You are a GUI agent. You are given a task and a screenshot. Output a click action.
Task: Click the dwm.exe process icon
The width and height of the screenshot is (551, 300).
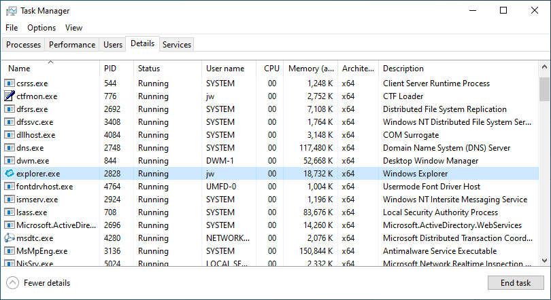pyautogui.click(x=10, y=161)
